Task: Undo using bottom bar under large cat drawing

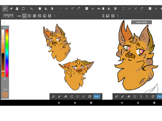Action: tap(141, 96)
